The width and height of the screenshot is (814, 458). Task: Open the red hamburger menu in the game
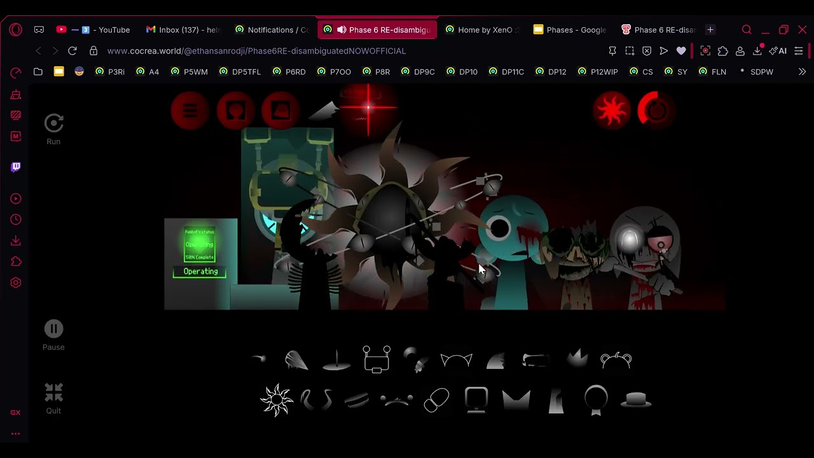(x=190, y=111)
